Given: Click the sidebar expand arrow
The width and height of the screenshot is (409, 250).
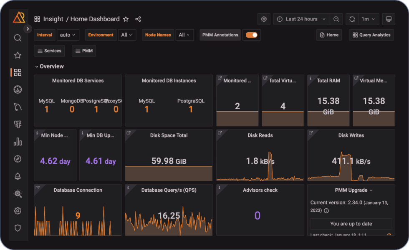Looking at the screenshot, I should 28,29.
